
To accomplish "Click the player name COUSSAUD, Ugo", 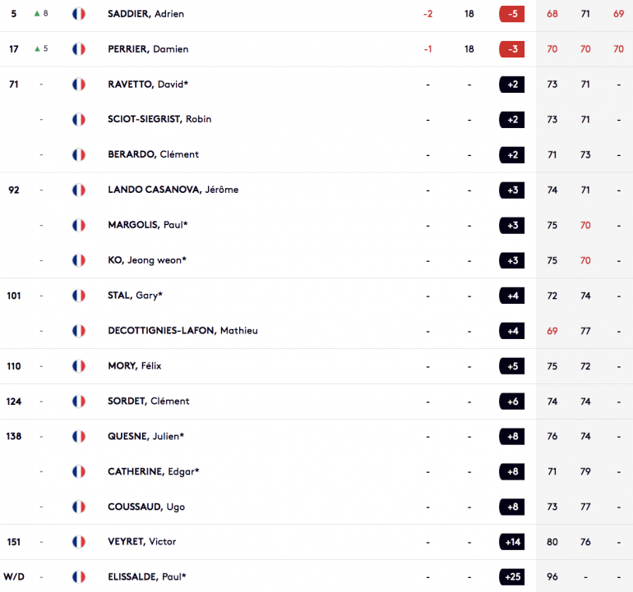I will click(146, 507).
